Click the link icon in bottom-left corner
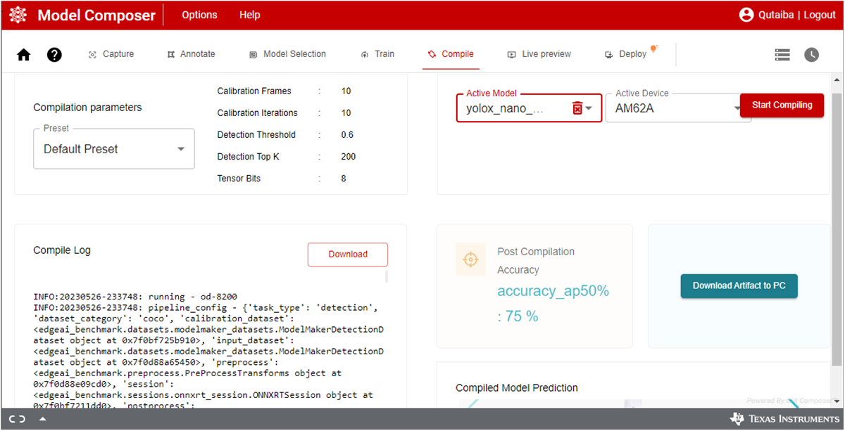Viewport: 845px width, 431px height. tap(18, 419)
